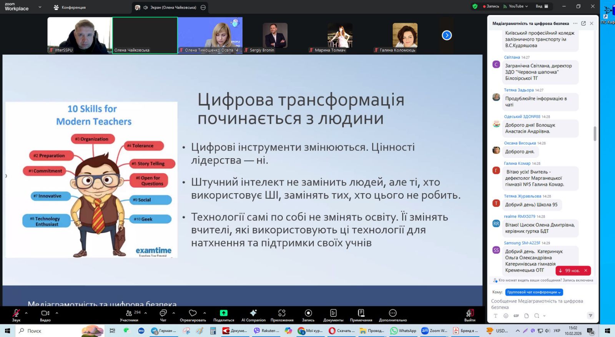Viewport: 615px width, 337px height.
Task: Unmute the microphone (Звук) button
Action: coord(16,313)
